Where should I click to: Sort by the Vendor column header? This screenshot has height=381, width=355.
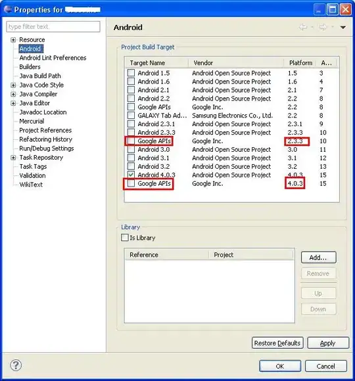pyautogui.click(x=236, y=63)
